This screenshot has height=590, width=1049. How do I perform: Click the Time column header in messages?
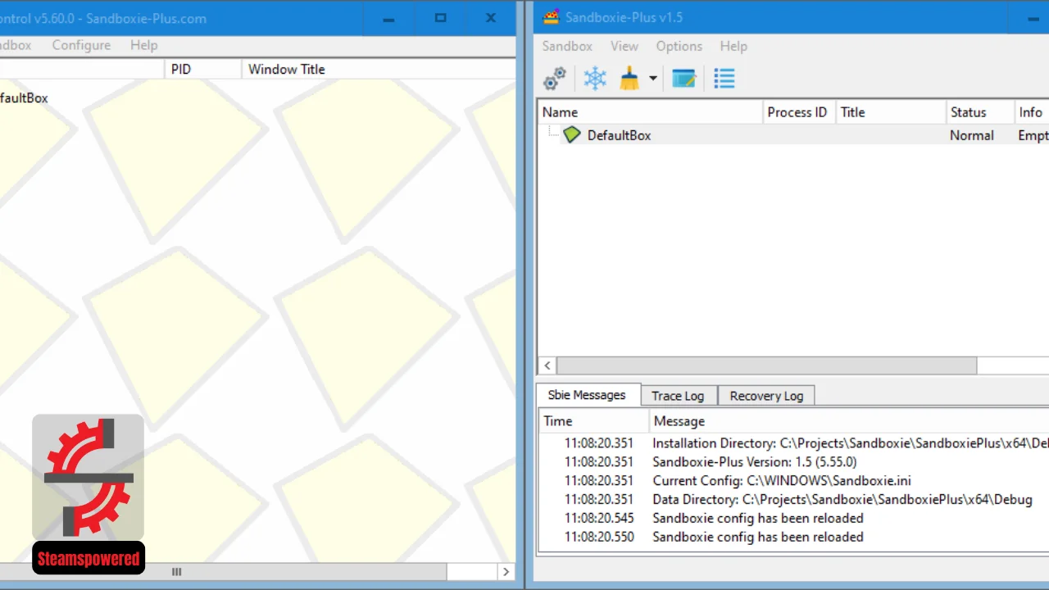point(594,421)
